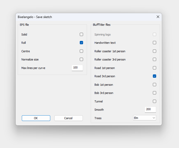Click the Handwritten text label

pos(105,43)
